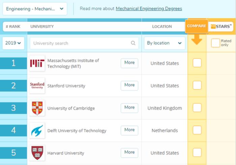Click the search magnifier icon
The height and width of the screenshot is (165, 236).
point(133,43)
